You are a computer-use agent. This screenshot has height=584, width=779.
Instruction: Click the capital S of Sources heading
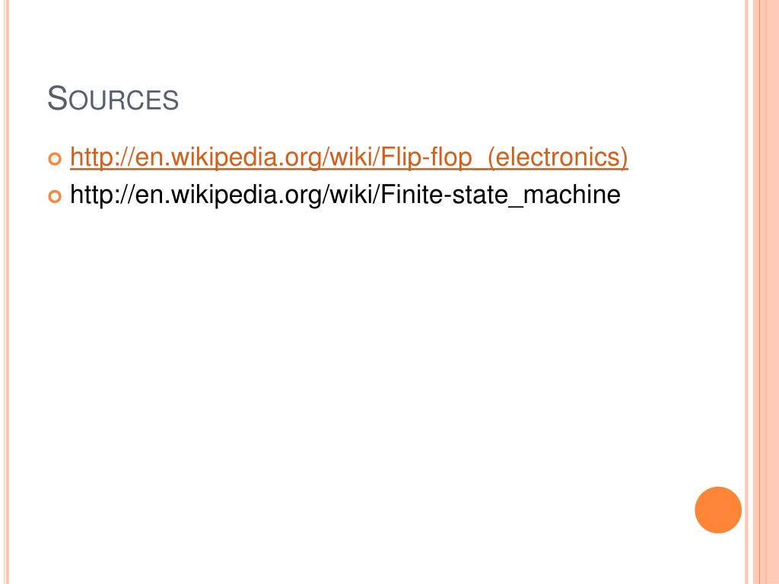(57, 98)
